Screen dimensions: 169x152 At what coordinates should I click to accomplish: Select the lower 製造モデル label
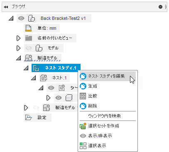pyautogui.click(x=65, y=108)
